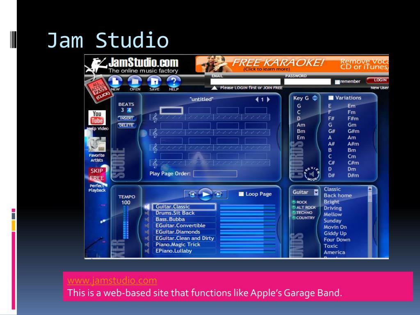420x315 pixels.
Task: Choose the F#m chord from variations
Action: click(x=353, y=119)
